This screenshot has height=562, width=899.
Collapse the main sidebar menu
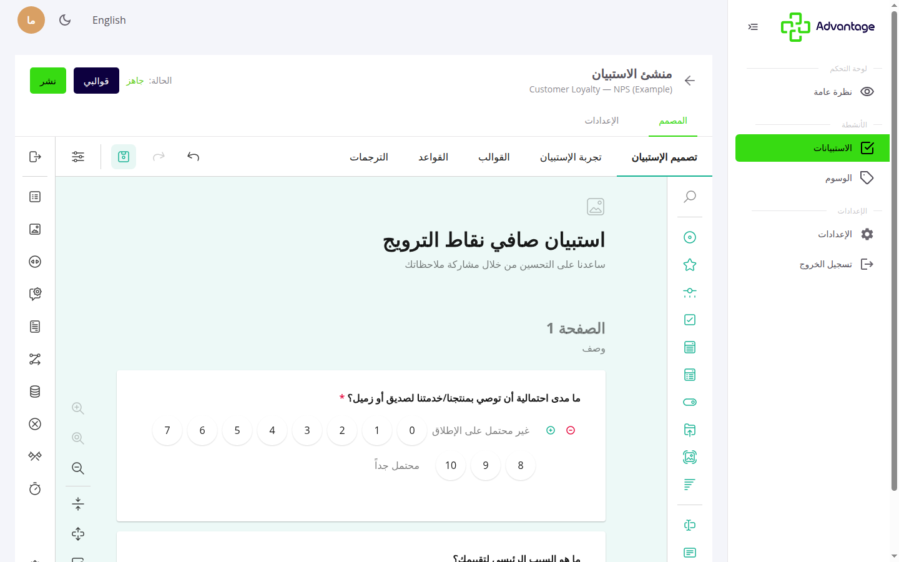pyautogui.click(x=753, y=27)
